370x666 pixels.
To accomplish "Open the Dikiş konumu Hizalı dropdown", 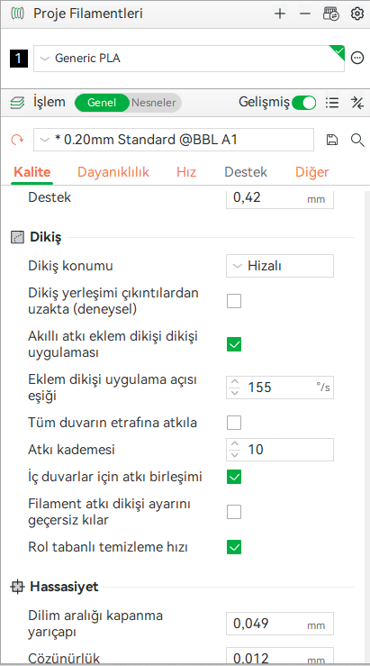I will tap(280, 266).
